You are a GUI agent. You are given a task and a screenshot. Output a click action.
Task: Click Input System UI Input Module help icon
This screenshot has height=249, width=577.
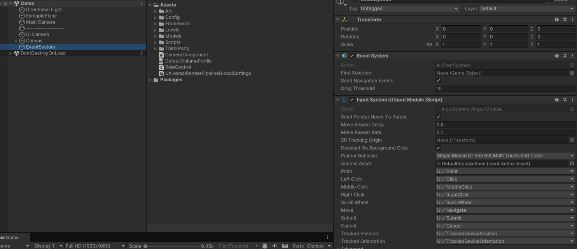click(557, 100)
